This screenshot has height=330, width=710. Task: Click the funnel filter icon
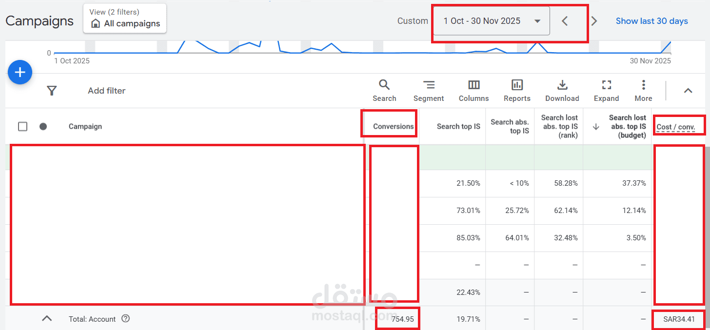52,91
